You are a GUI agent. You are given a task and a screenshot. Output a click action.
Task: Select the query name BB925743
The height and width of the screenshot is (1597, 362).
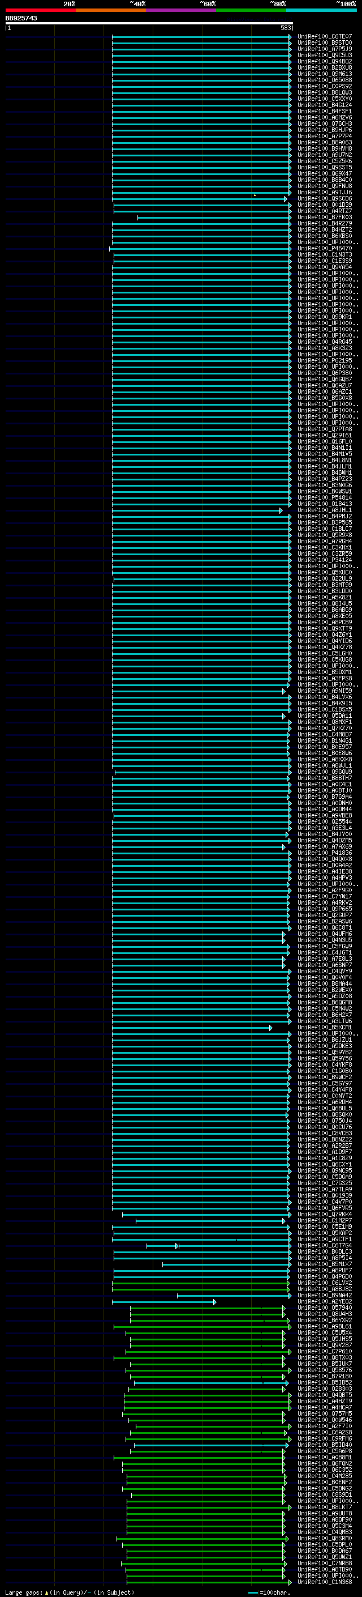tap(21, 18)
